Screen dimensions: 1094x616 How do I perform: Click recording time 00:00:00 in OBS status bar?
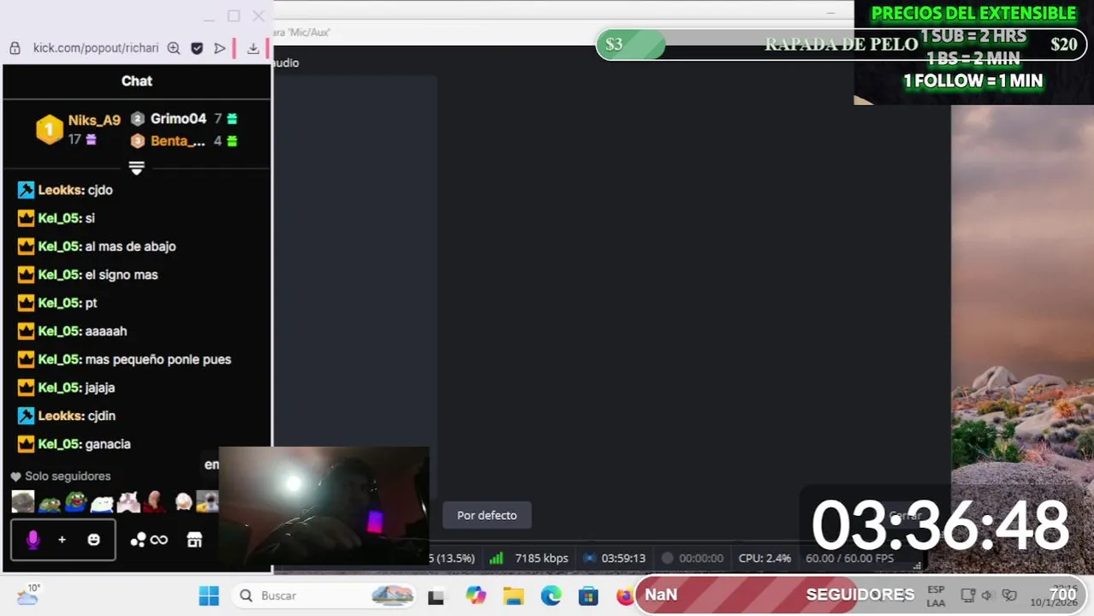(701, 558)
